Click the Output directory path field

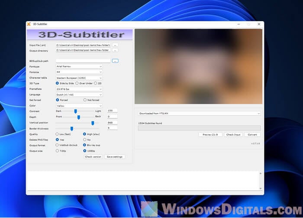(x=83, y=50)
